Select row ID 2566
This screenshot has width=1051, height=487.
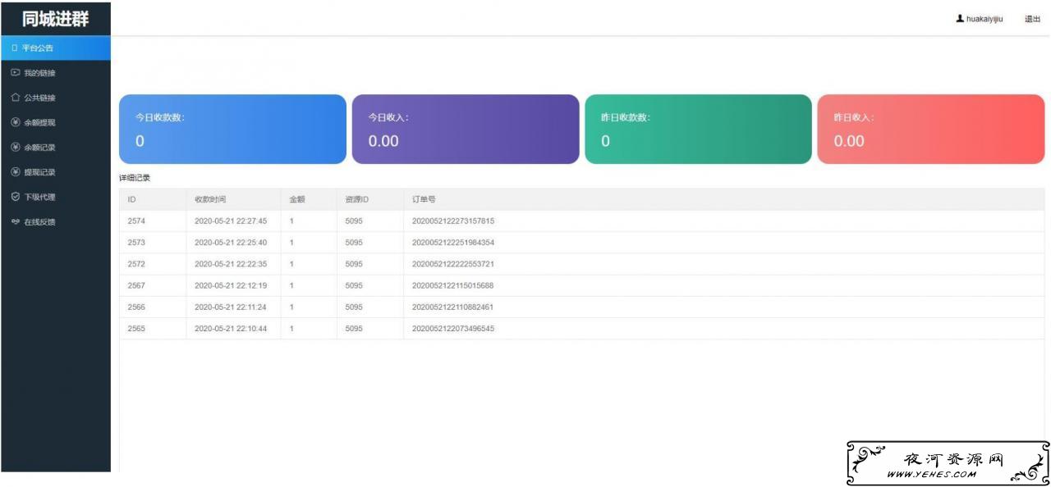(x=581, y=307)
